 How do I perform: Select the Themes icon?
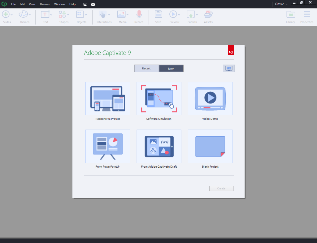click(x=23, y=14)
